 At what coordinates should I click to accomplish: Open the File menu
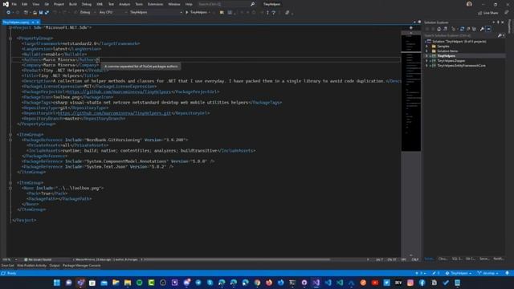pyautogui.click(x=14, y=4)
